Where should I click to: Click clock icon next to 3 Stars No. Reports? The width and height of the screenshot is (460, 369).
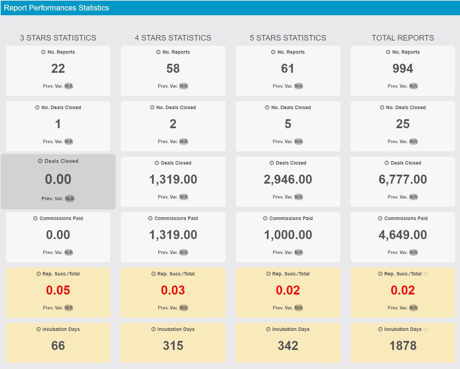[x=43, y=52]
